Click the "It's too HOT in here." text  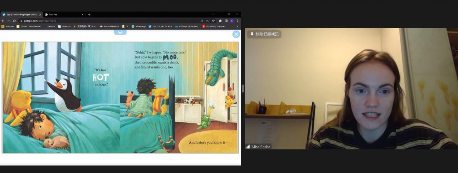point(101,77)
